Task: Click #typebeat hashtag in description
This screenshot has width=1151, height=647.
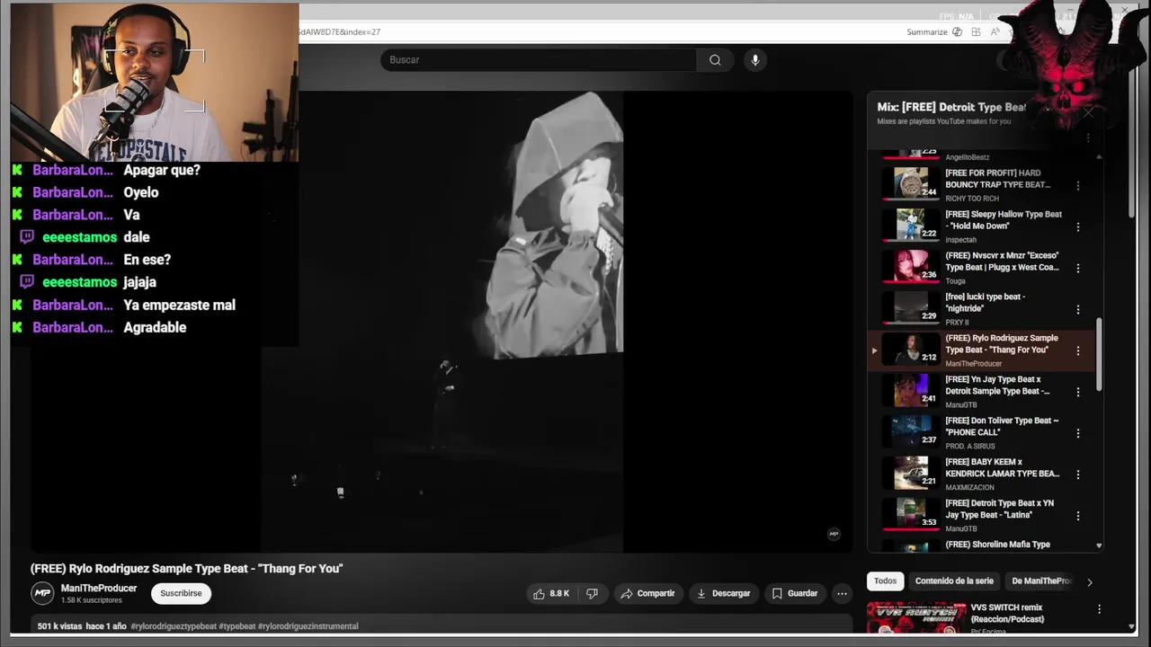Action: point(237,626)
